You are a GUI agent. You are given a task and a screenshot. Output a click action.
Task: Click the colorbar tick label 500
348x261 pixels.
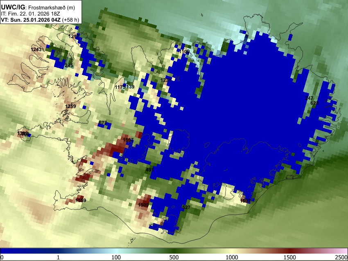(174, 257)
